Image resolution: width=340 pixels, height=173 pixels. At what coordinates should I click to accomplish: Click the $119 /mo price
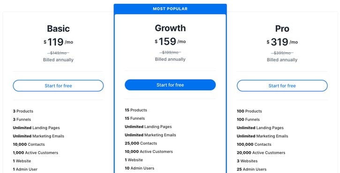point(58,42)
